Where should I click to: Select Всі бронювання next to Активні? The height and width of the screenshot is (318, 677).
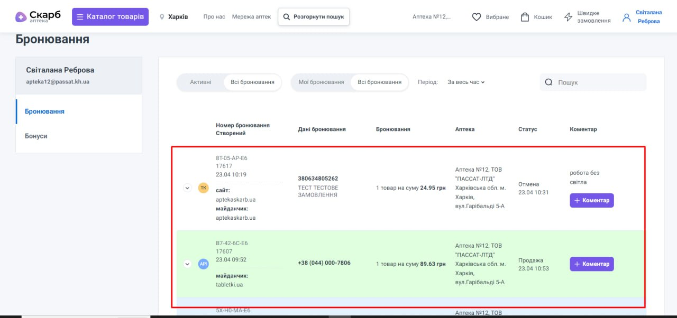252,82
